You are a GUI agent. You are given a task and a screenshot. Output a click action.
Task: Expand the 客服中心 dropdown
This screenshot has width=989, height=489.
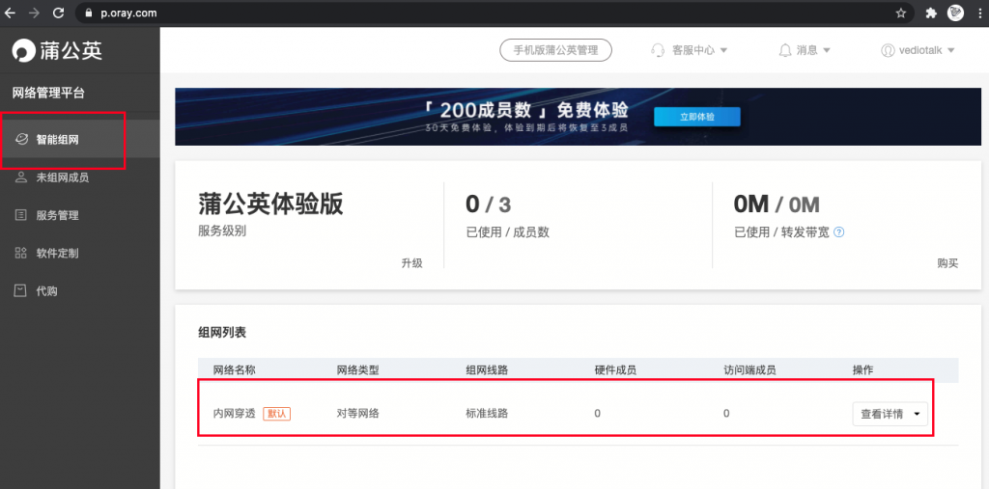pos(724,50)
